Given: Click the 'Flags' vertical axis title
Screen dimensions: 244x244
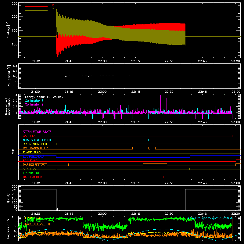Looking at the screenshot, I should pos(13,152).
